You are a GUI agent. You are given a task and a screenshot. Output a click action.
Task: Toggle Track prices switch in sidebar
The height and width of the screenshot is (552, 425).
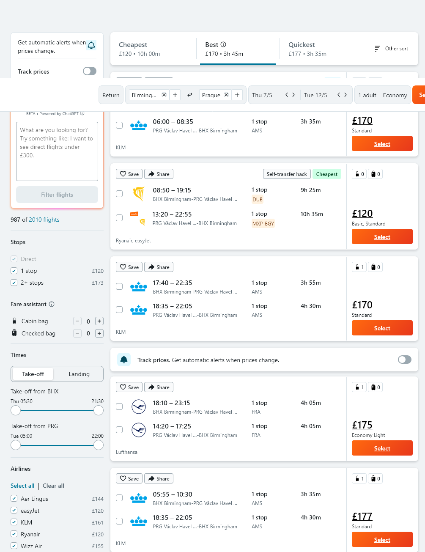coord(90,71)
